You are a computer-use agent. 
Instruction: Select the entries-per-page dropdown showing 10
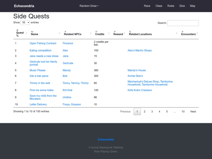[x=25, y=22]
